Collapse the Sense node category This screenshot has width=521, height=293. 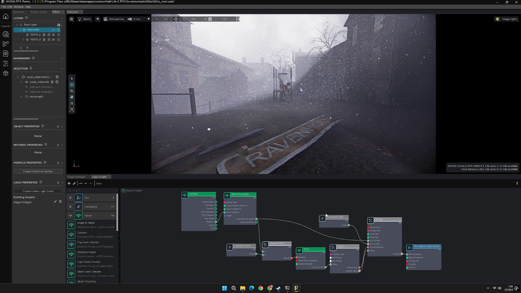(70, 216)
